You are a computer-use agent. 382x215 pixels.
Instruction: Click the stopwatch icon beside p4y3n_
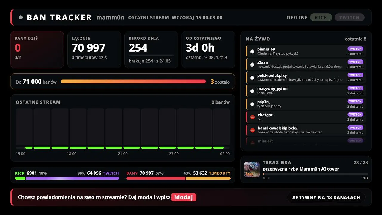coord(252,104)
